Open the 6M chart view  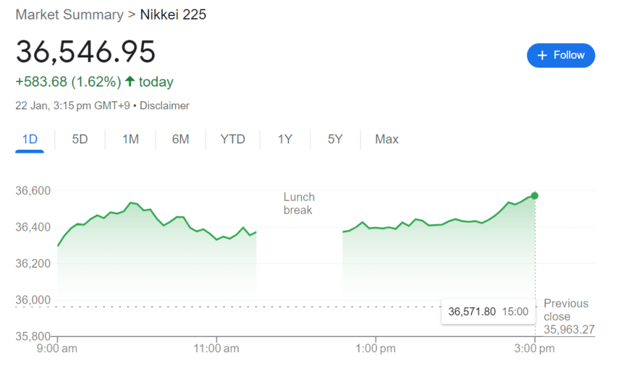(180, 139)
